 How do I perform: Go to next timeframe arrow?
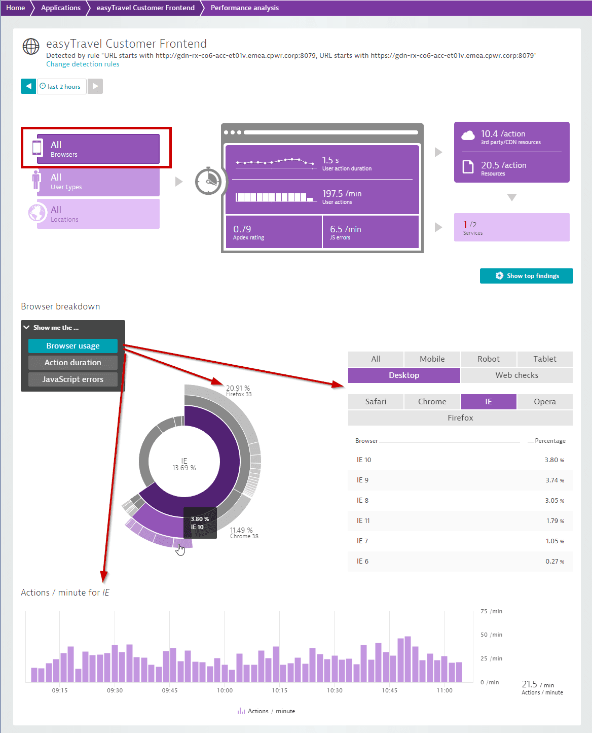click(95, 86)
